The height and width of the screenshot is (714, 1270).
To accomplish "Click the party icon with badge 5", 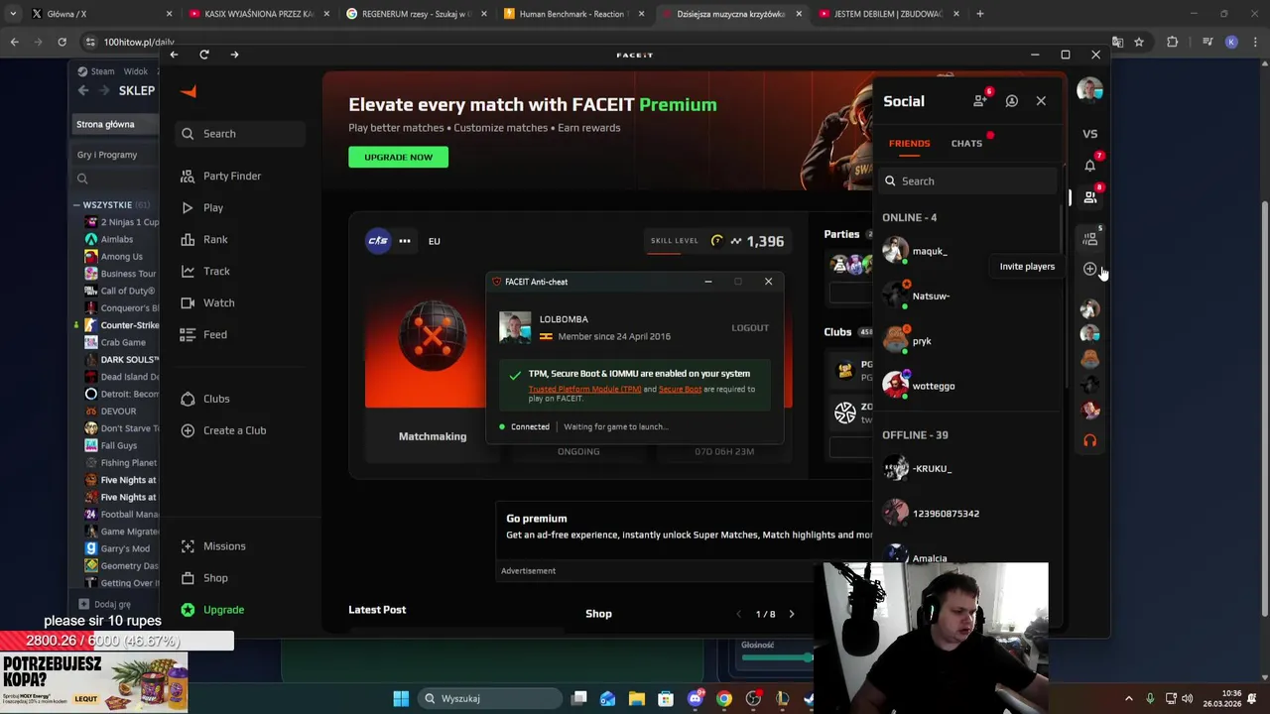I will [1089, 239].
